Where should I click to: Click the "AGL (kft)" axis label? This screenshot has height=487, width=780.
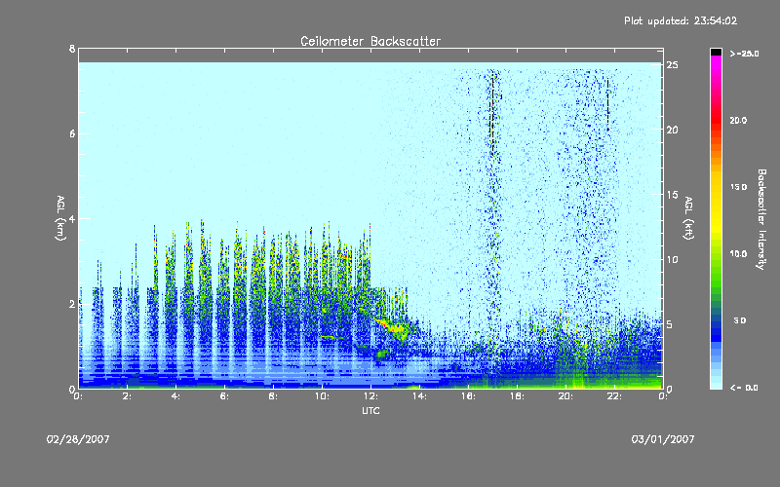pyautogui.click(x=688, y=218)
